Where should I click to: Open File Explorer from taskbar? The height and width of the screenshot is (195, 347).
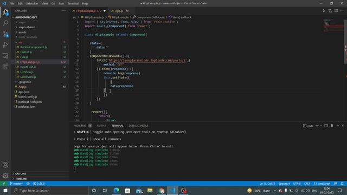point(150,190)
